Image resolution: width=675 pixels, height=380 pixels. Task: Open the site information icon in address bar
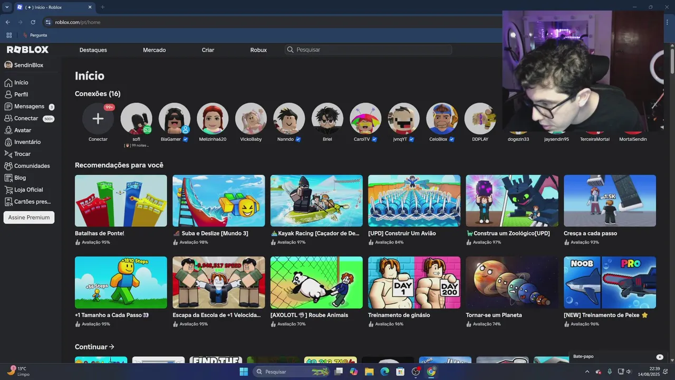(x=48, y=22)
